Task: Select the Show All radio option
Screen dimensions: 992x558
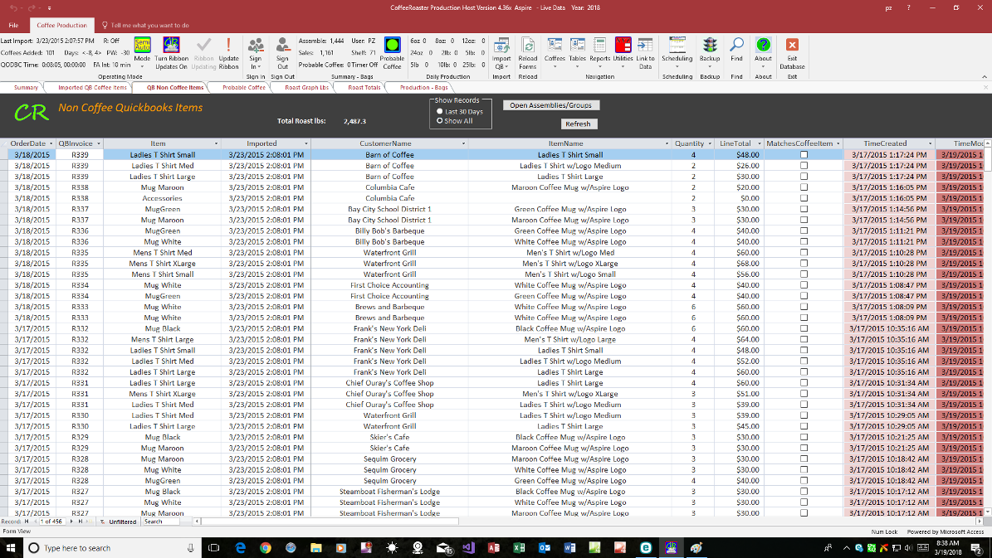Action: pos(440,121)
